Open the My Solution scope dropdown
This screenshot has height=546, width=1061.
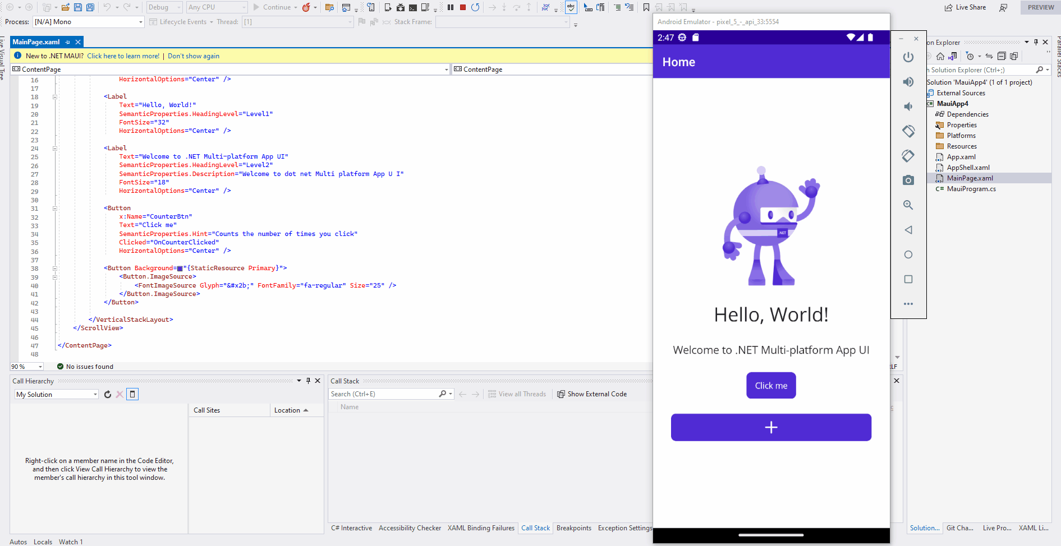click(94, 394)
